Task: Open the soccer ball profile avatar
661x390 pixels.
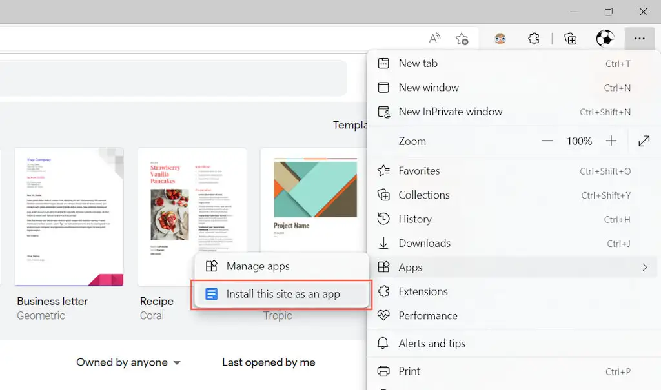Action: click(x=605, y=38)
